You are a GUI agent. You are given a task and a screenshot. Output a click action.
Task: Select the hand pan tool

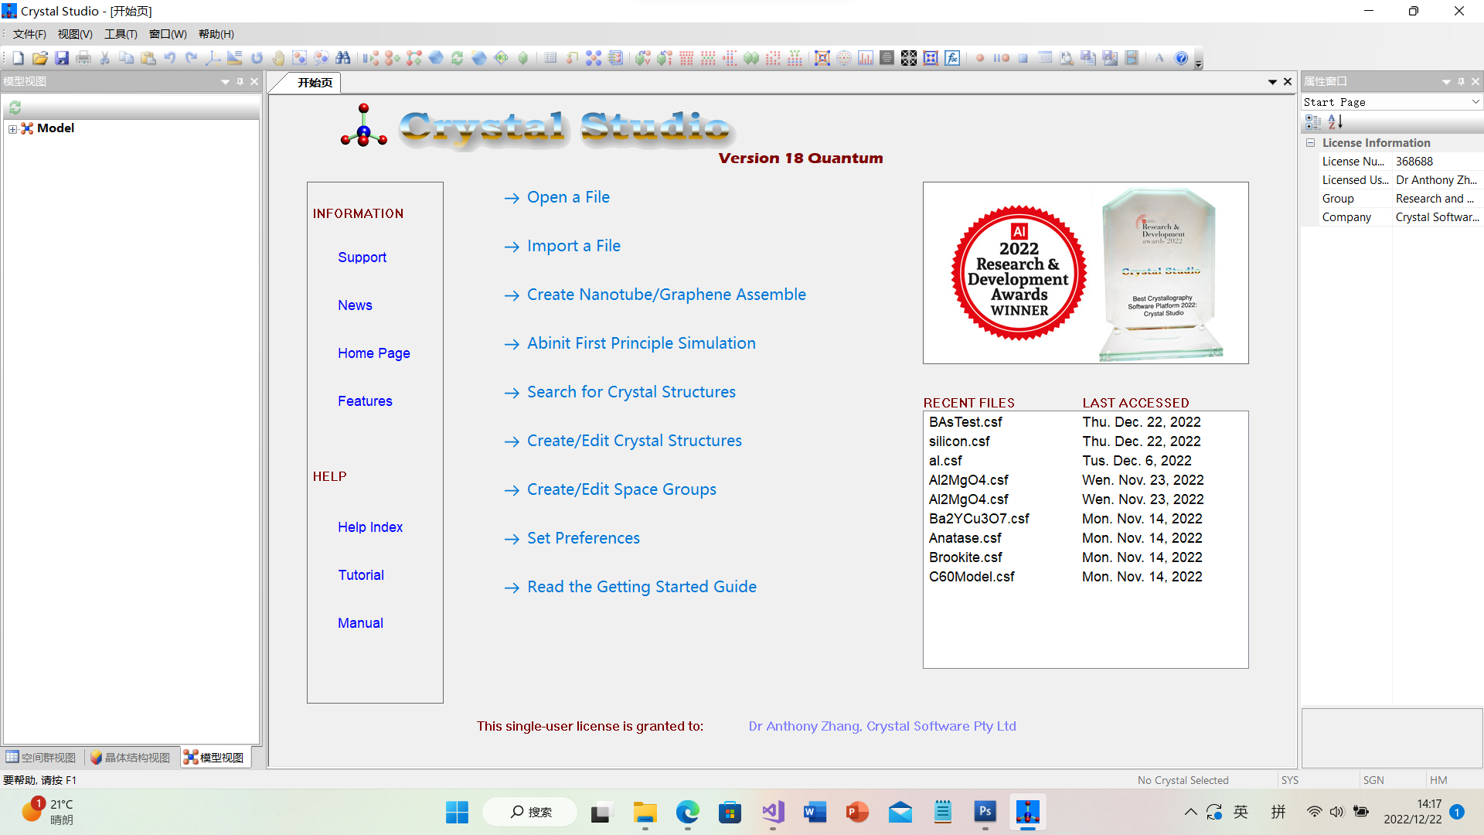[x=278, y=58]
